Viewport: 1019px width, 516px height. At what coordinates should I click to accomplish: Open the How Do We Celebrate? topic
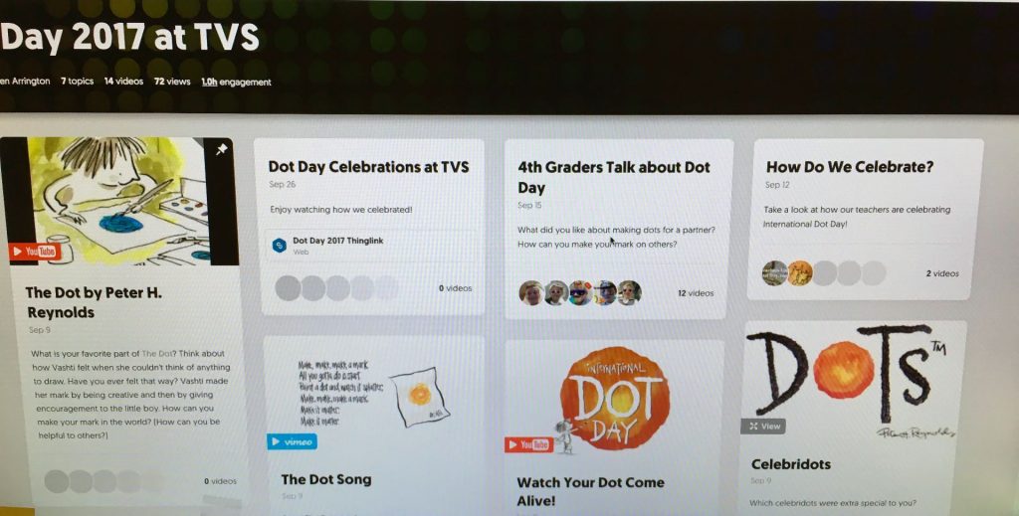click(850, 167)
